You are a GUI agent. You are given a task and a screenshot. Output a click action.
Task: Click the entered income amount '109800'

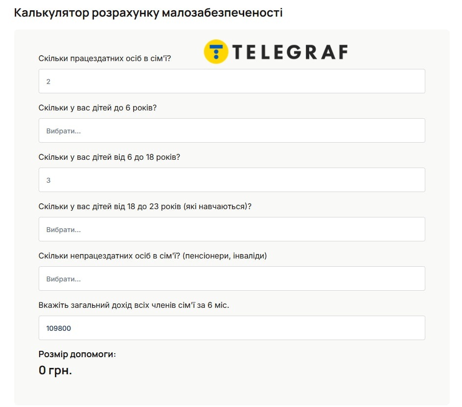point(59,328)
